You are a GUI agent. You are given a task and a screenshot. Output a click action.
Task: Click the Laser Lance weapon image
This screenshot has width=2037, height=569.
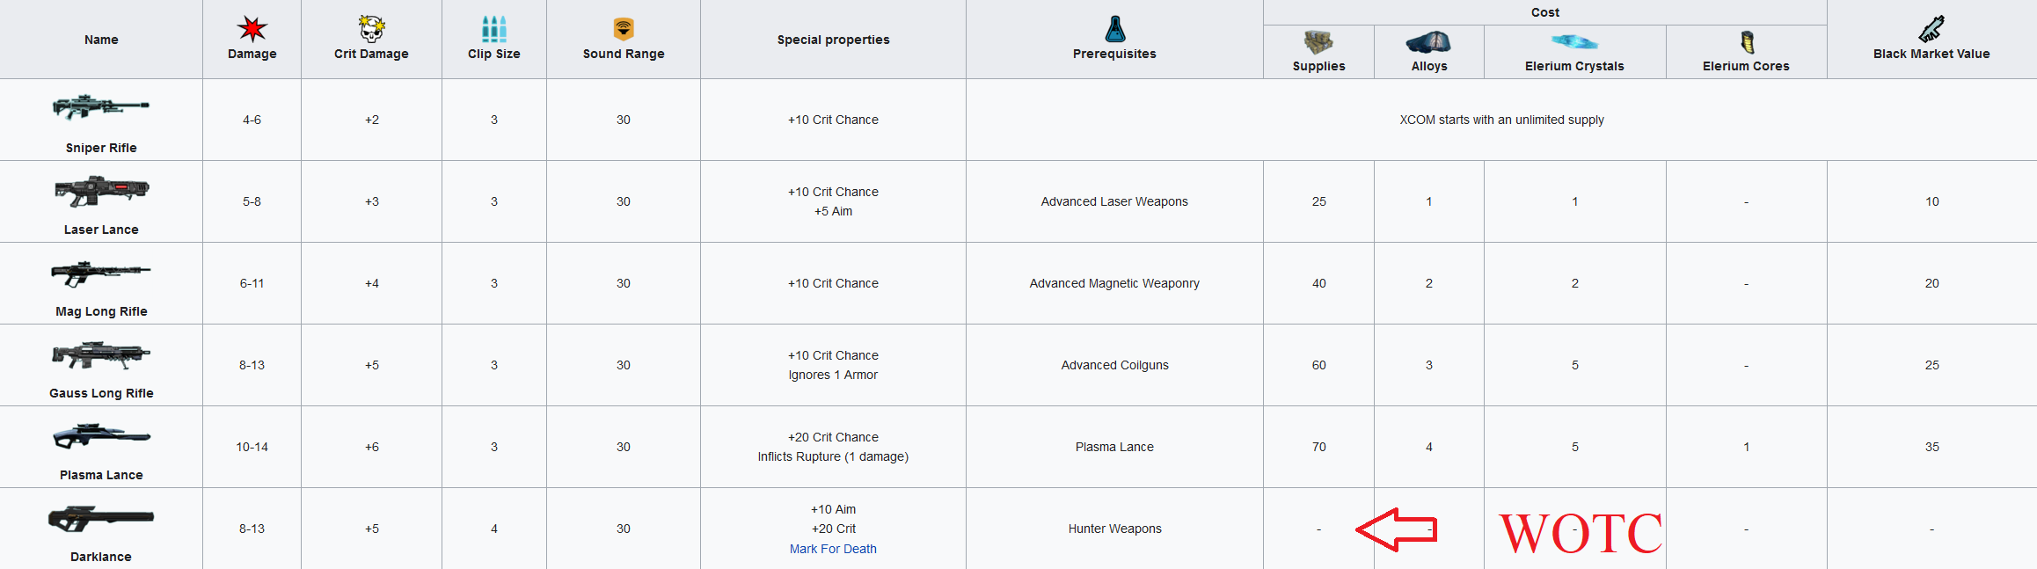101,190
